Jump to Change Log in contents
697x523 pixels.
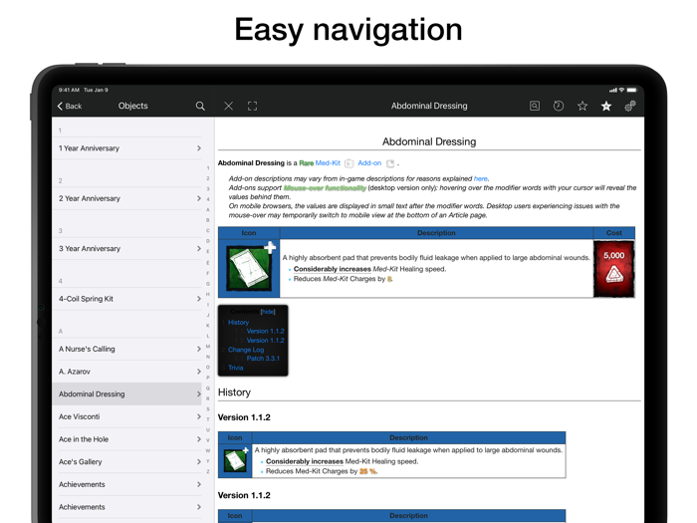click(246, 350)
